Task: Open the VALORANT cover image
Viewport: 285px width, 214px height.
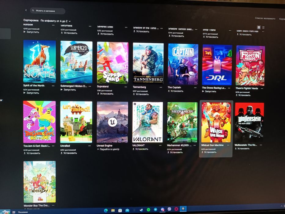Action: point(148,122)
